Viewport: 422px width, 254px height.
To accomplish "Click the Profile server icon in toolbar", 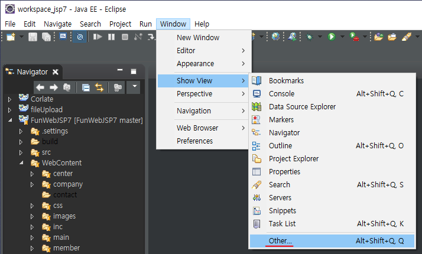I will click(292, 36).
